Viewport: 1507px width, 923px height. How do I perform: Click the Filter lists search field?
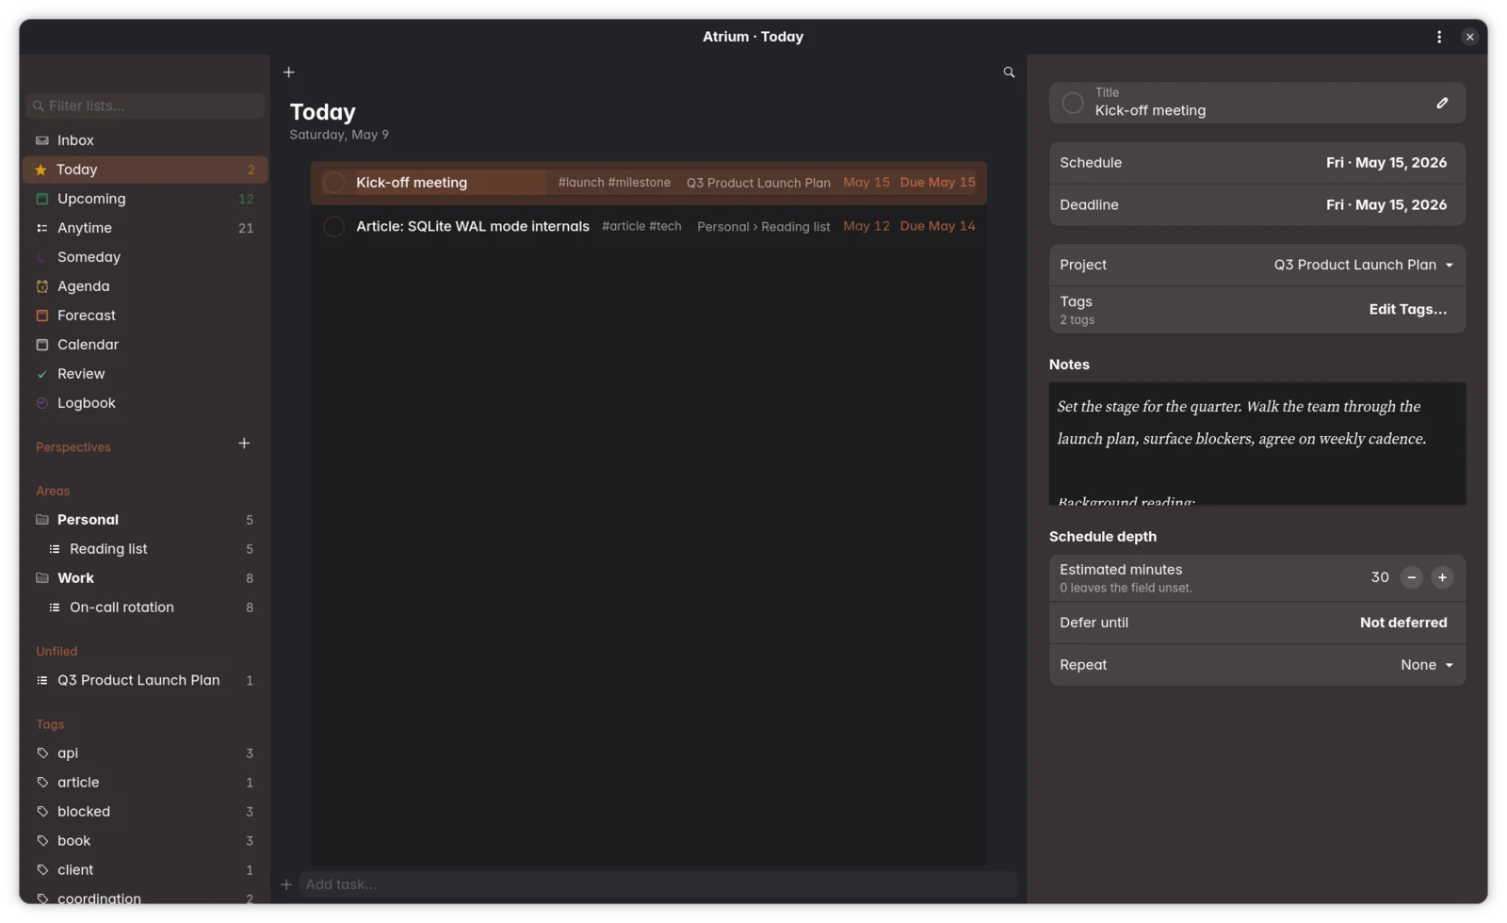(x=145, y=105)
